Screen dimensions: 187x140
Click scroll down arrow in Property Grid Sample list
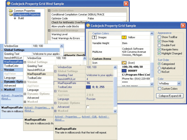click(152, 84)
